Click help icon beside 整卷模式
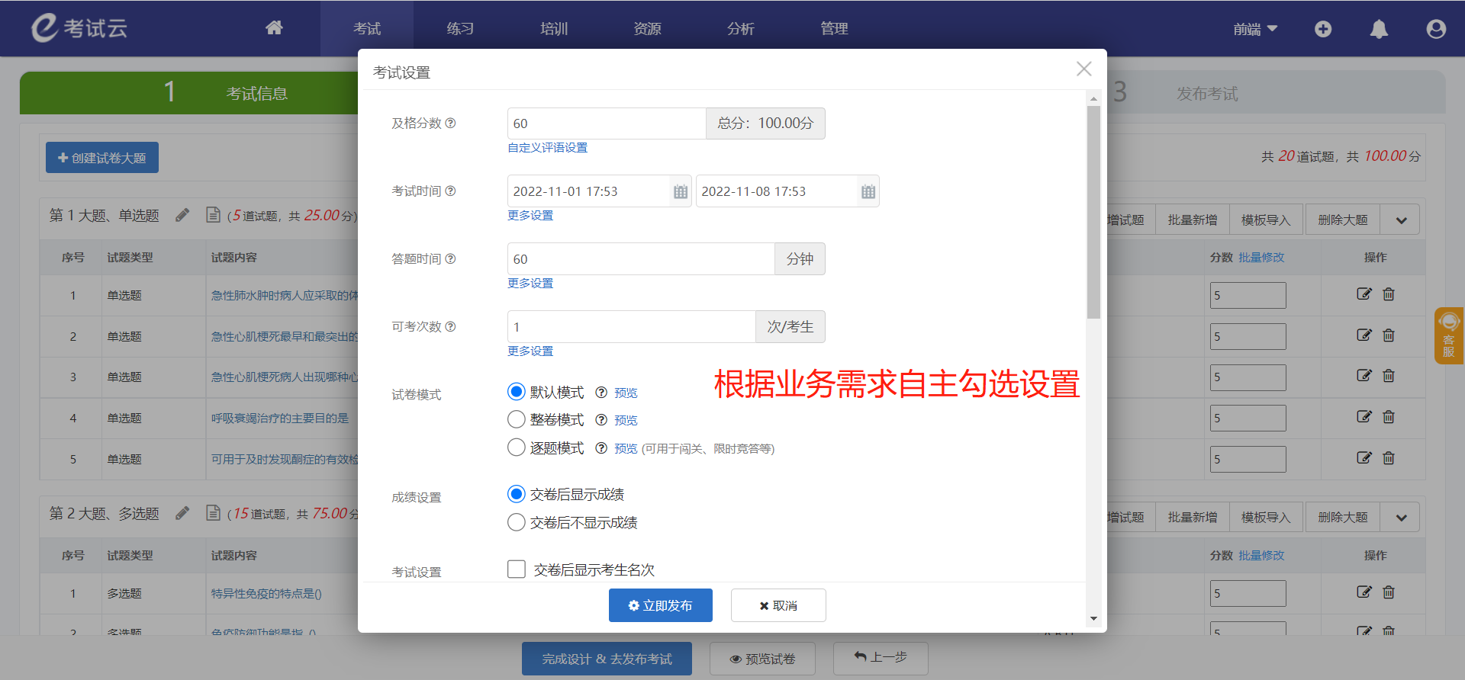Screen dimensions: 1465x680 tap(601, 420)
